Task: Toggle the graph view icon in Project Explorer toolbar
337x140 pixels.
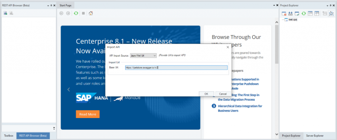Action: (x=331, y=13)
